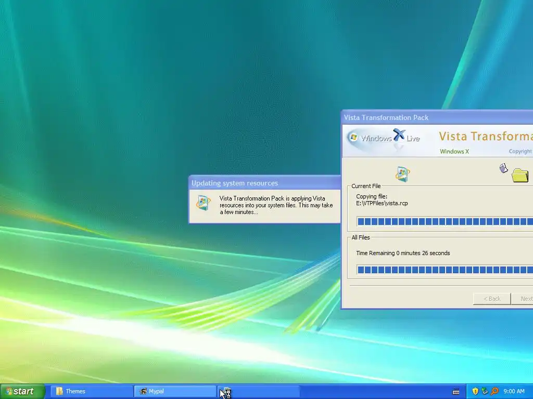Click the yellow folder icon in installer
Image resolution: width=533 pixels, height=399 pixels.
click(520, 175)
